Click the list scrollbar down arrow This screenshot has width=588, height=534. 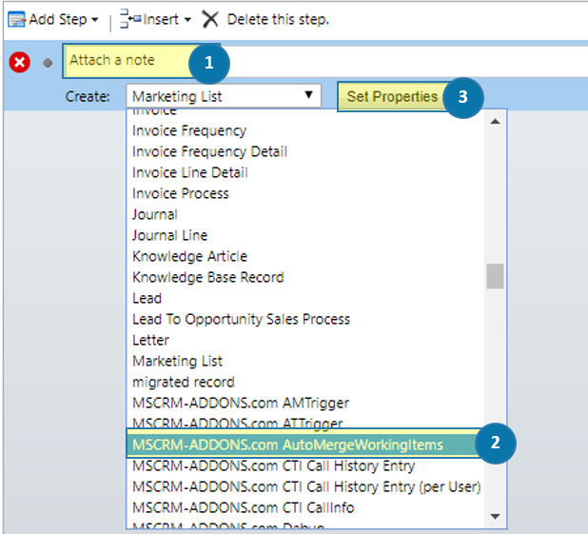click(495, 516)
